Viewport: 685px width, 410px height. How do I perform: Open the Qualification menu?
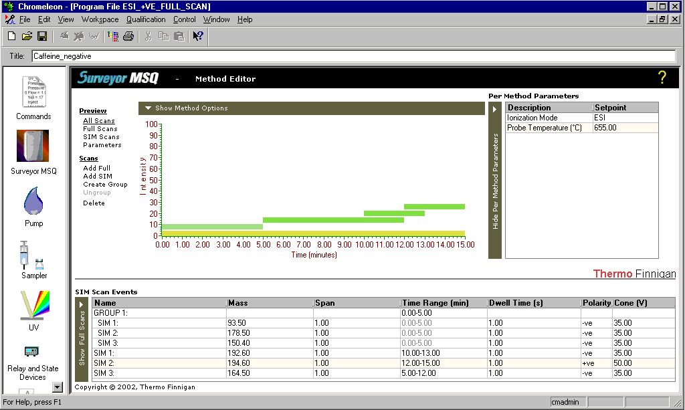146,19
